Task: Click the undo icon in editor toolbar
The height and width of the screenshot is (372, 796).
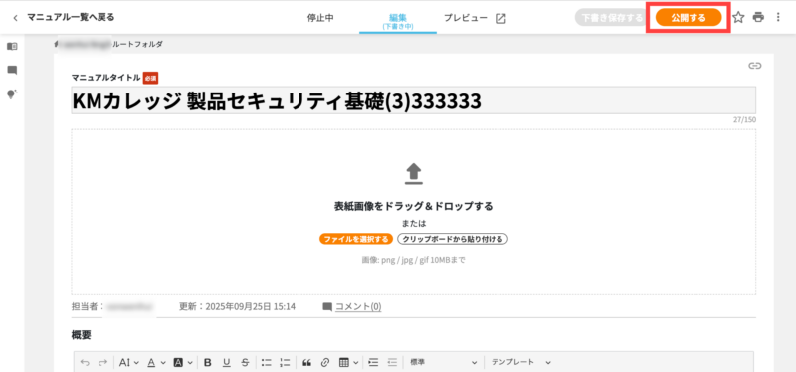Action: pyautogui.click(x=85, y=362)
